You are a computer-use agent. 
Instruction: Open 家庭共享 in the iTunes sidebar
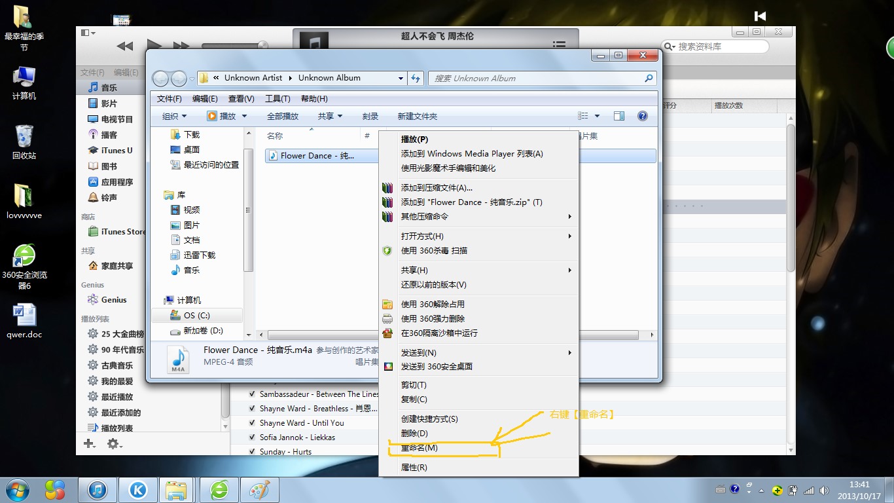(x=109, y=266)
